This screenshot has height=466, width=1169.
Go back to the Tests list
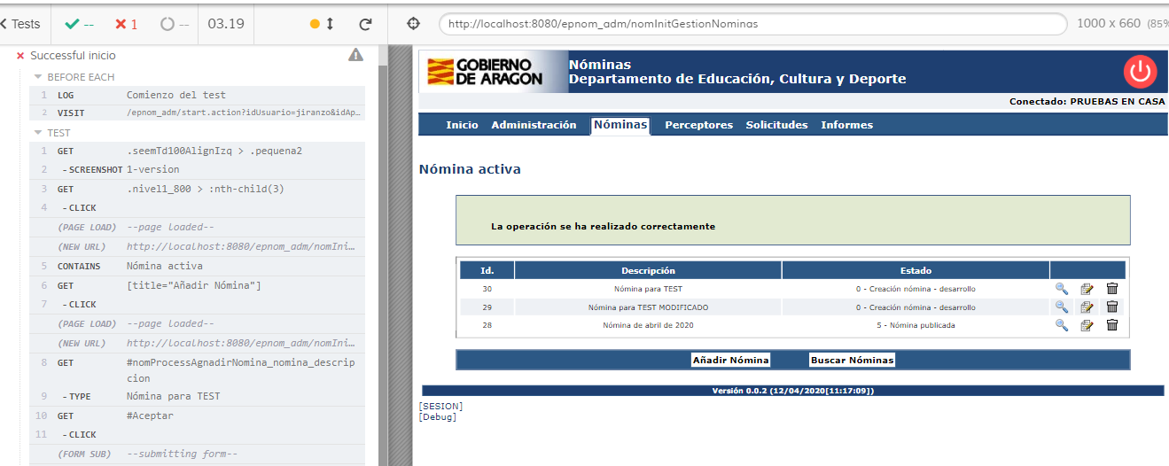(20, 24)
